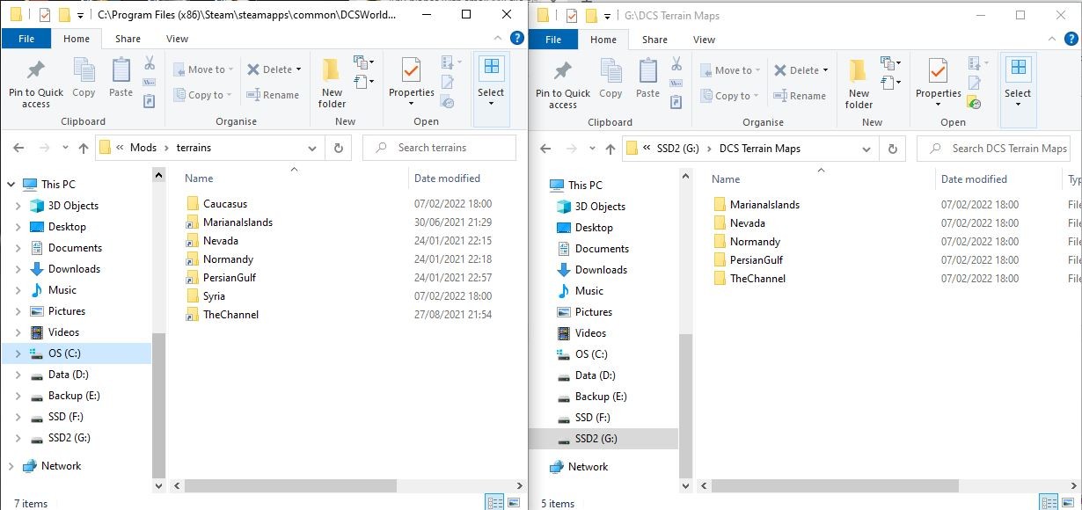The image size is (1082, 510).
Task: Open Select menu in left window ribbon
Action: click(491, 83)
